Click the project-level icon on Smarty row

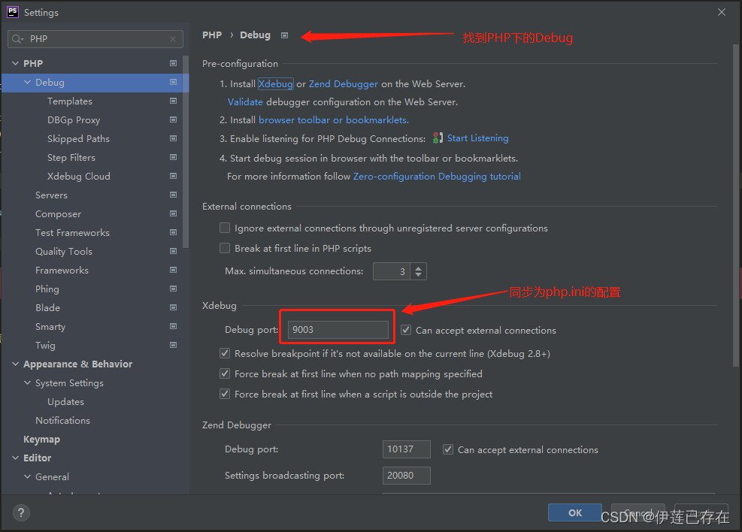[173, 326]
